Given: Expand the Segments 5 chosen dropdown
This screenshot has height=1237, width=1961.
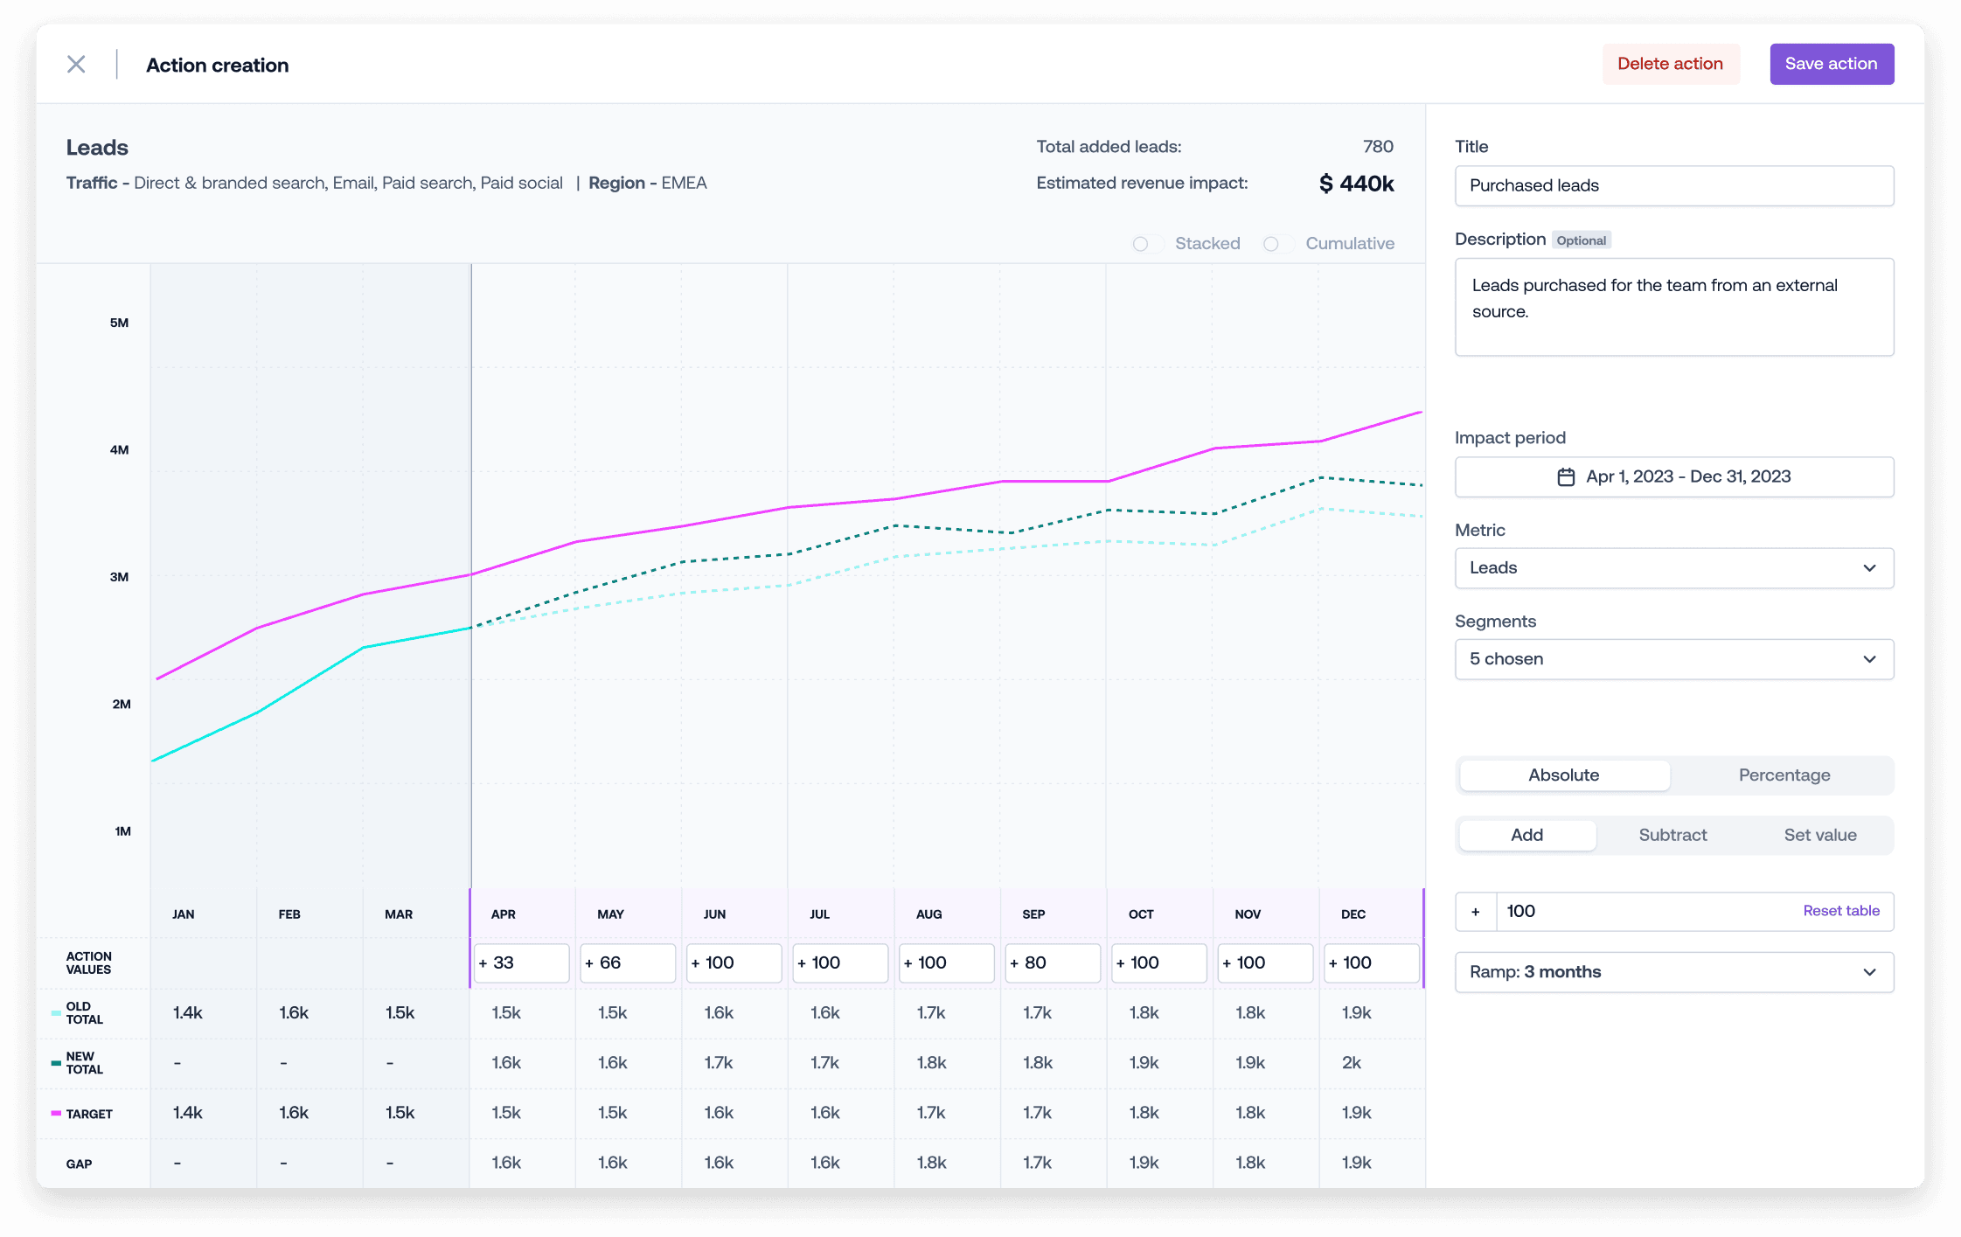Looking at the screenshot, I should pos(1673,659).
